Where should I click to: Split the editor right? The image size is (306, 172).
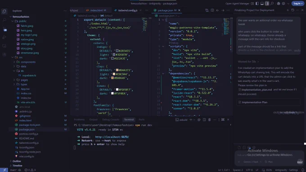[212, 10]
